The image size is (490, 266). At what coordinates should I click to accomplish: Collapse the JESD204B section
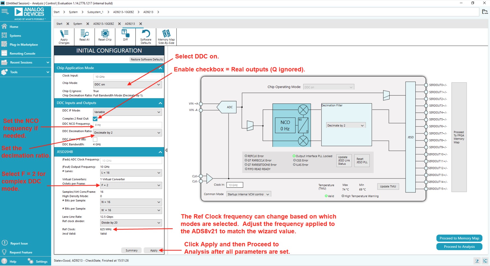(x=160, y=152)
